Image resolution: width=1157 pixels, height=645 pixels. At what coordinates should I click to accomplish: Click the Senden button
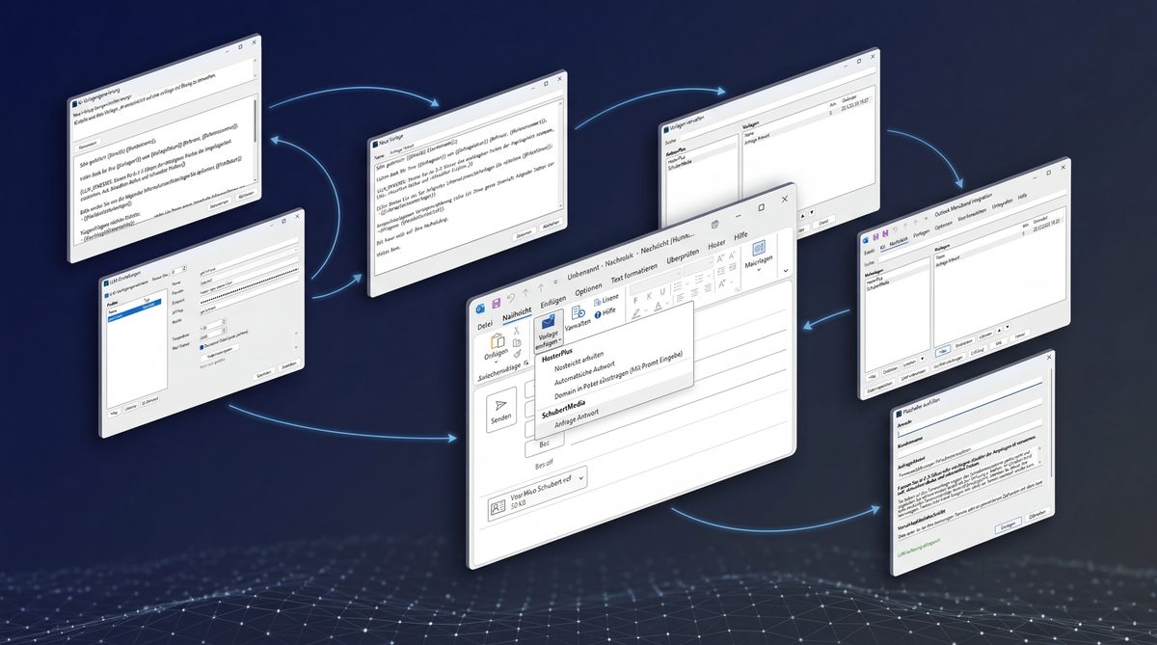(501, 412)
